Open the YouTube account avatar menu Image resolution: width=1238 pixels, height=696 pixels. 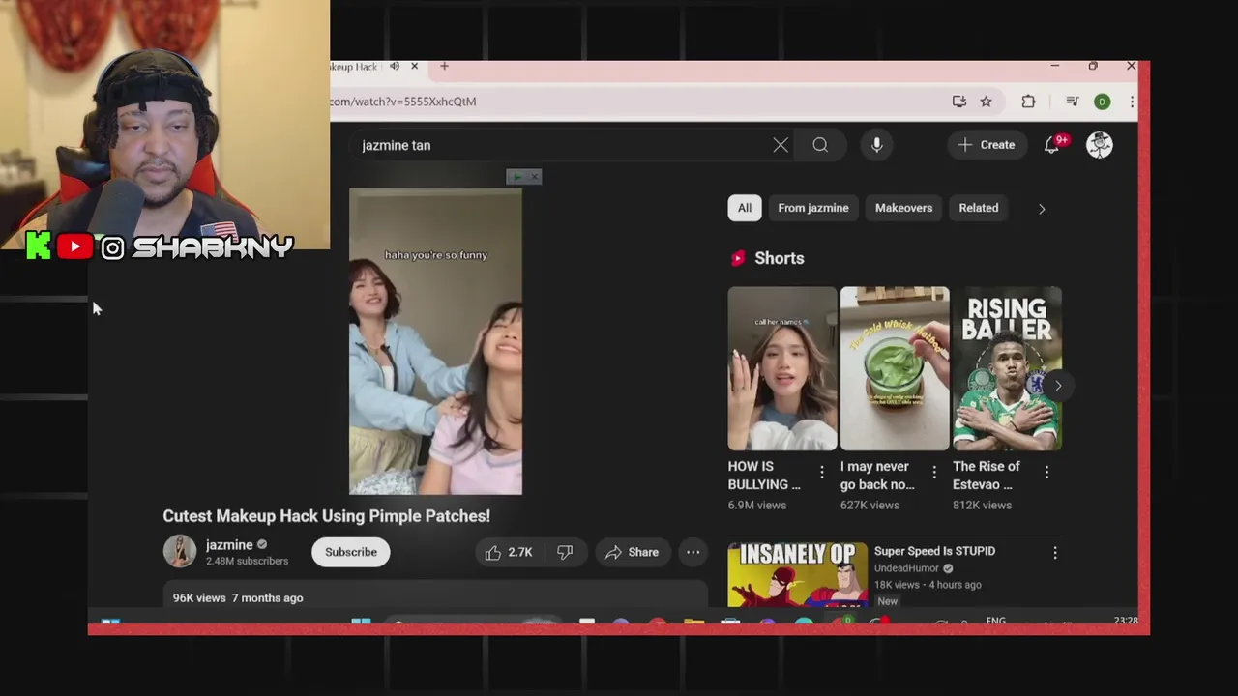point(1099,145)
